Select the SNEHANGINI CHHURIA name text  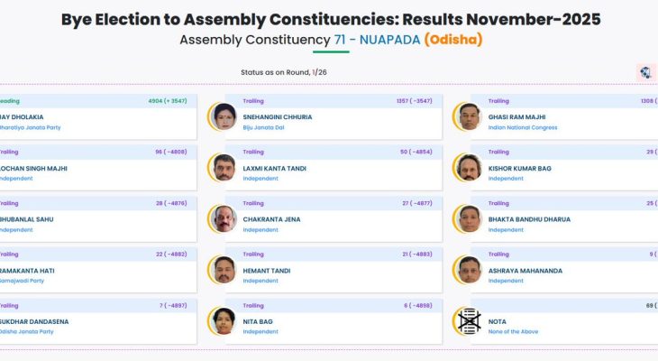pyautogui.click(x=277, y=116)
